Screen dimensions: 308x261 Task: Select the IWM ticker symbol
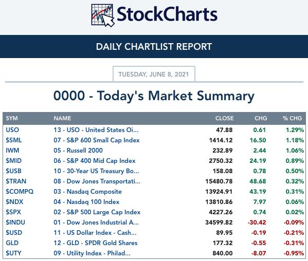click(x=12, y=151)
